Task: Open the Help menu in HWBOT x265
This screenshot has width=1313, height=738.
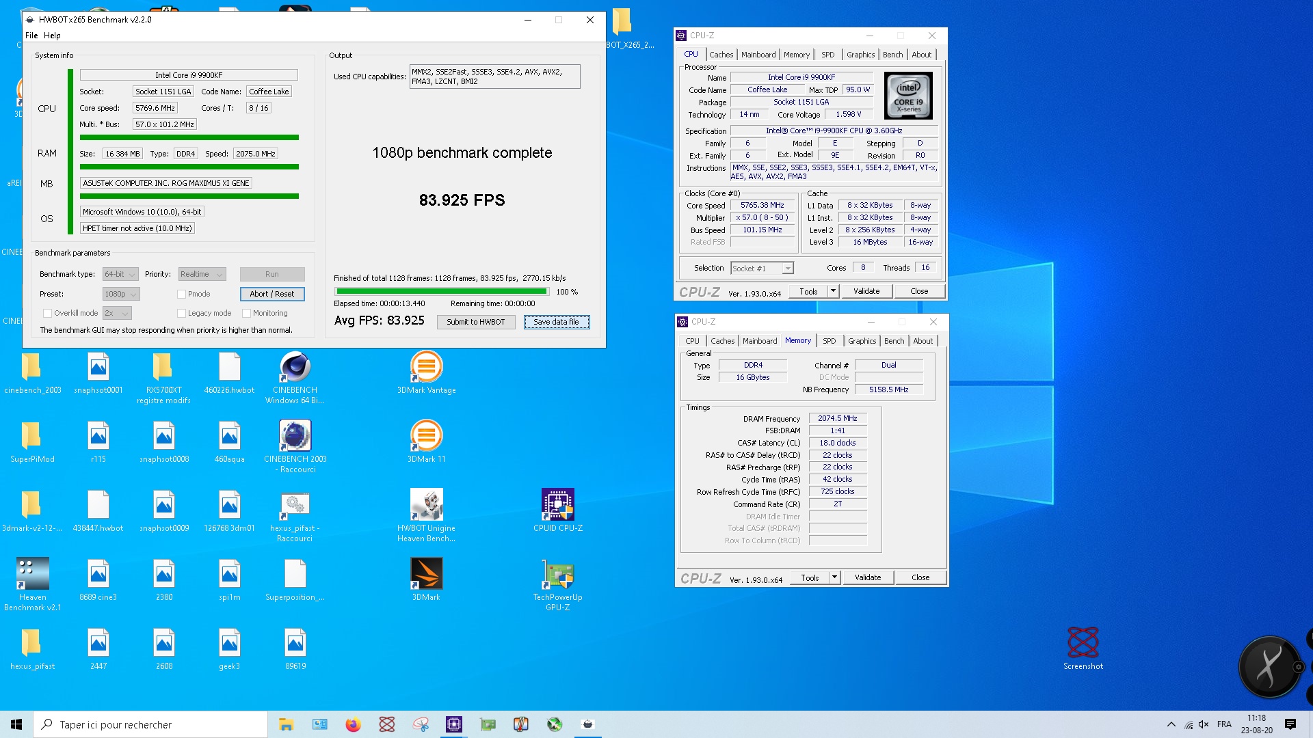Action: [52, 36]
